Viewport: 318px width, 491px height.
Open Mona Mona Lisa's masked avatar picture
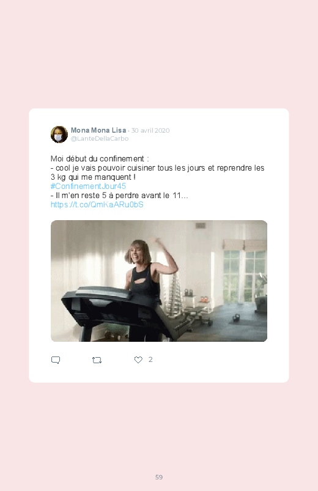pyautogui.click(x=59, y=135)
